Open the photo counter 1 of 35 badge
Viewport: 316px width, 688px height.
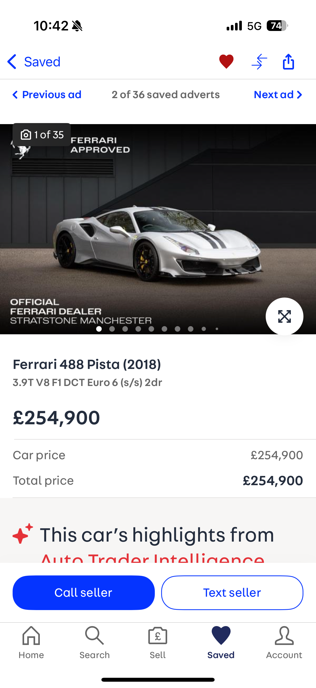(42, 135)
